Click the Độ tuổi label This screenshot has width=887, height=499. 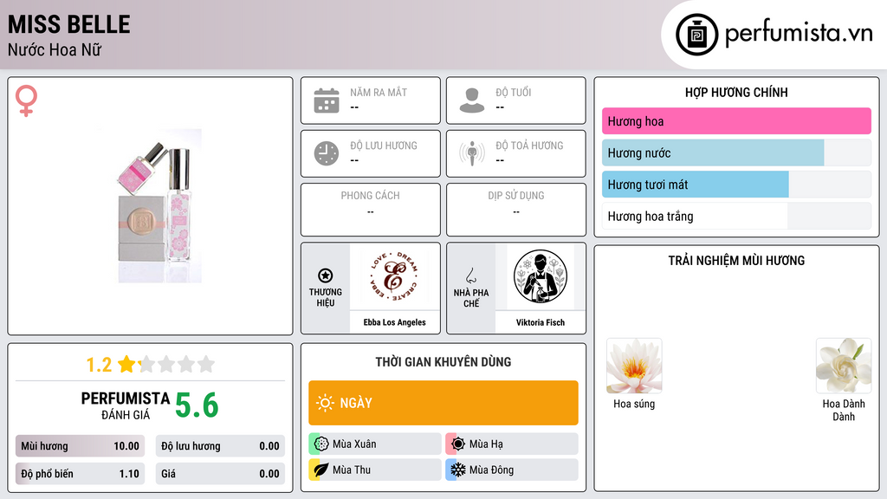coord(513,92)
